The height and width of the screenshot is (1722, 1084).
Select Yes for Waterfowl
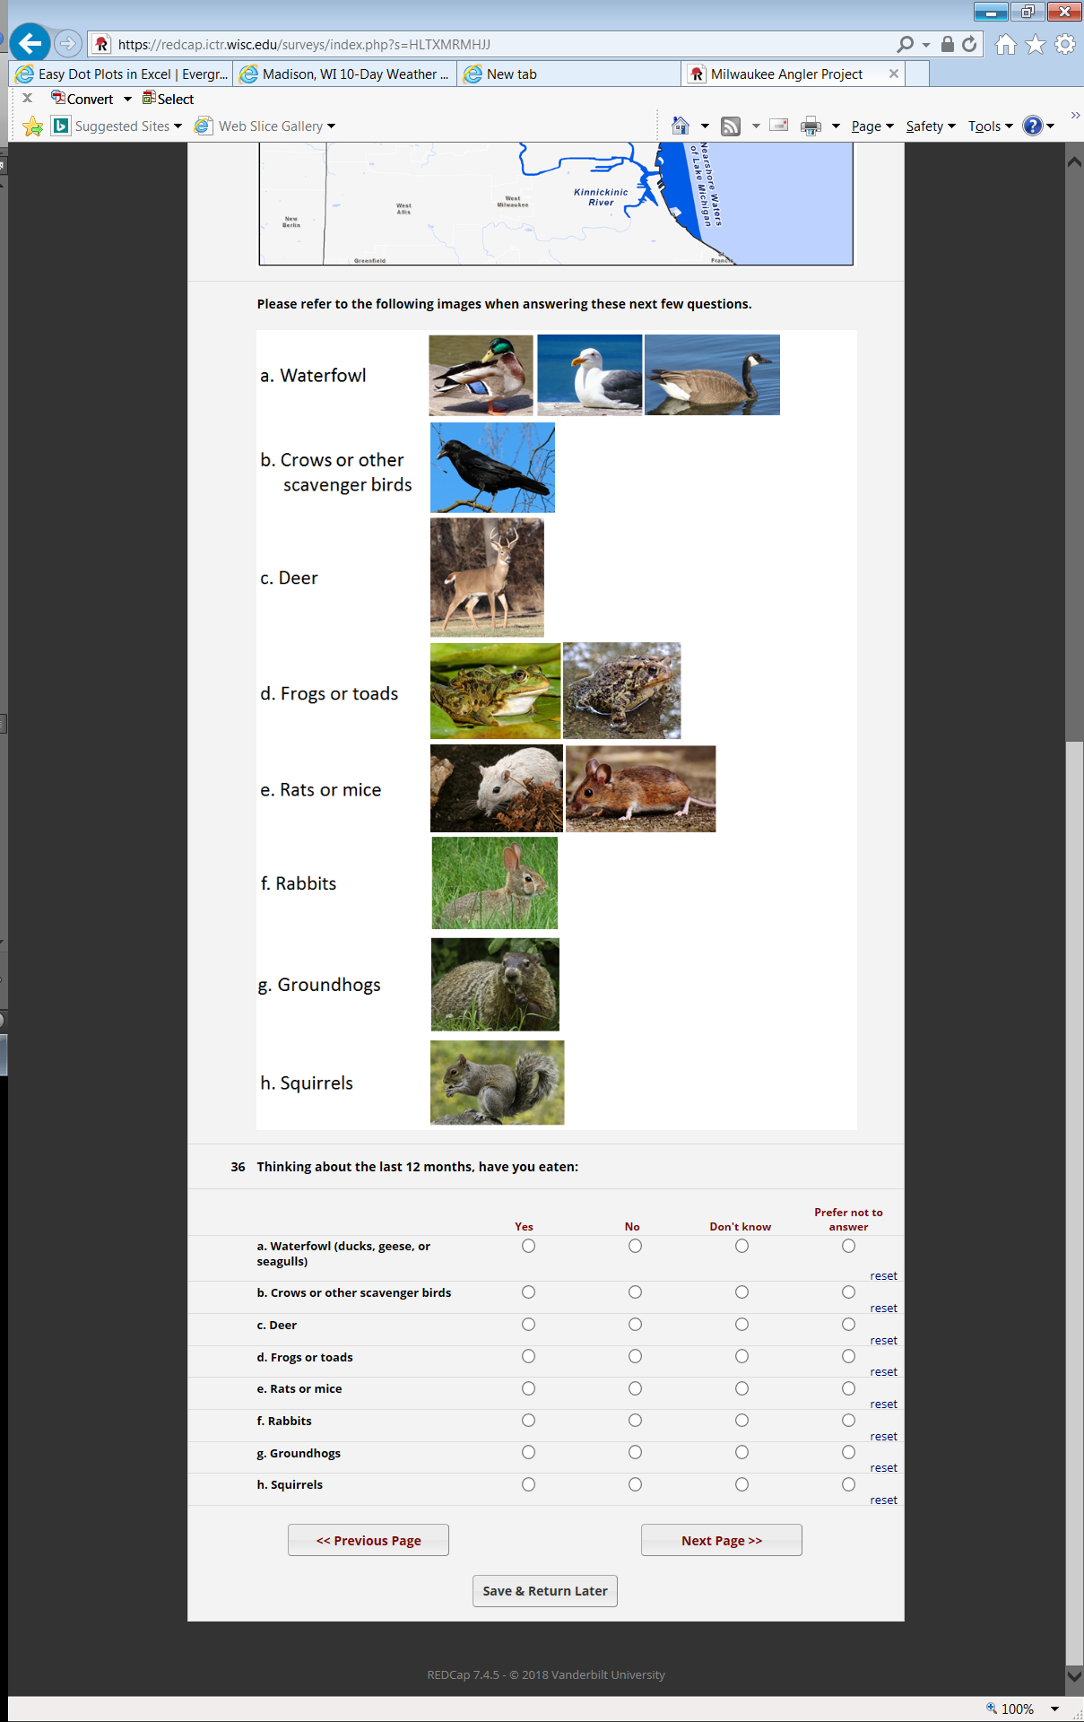pos(528,1246)
